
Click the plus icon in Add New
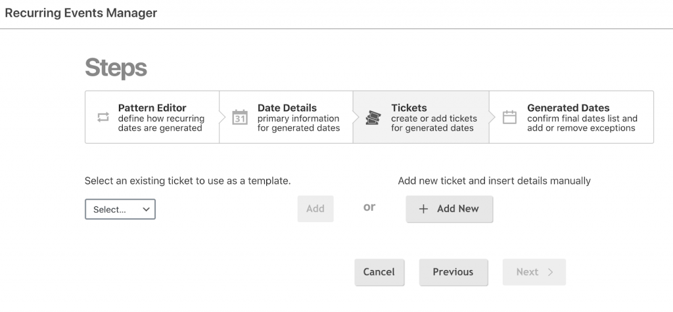pos(424,209)
